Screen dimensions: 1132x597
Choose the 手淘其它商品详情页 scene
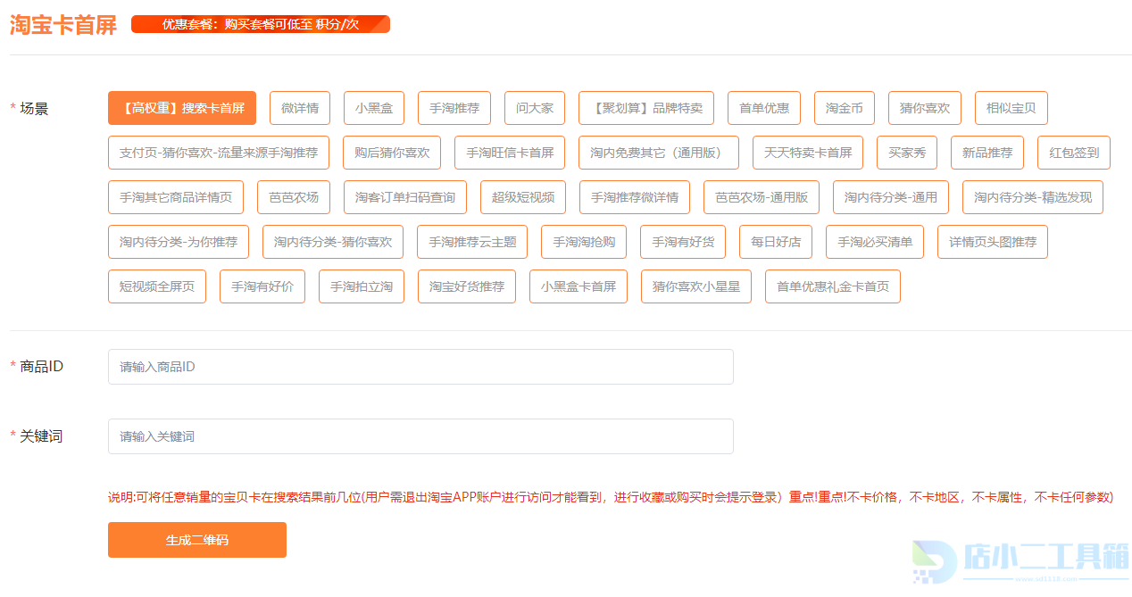point(176,197)
